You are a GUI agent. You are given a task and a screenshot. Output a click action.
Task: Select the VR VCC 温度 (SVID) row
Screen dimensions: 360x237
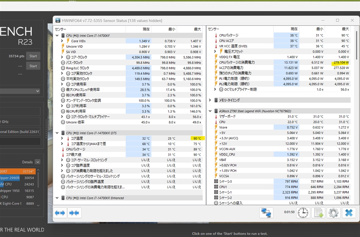282,46
